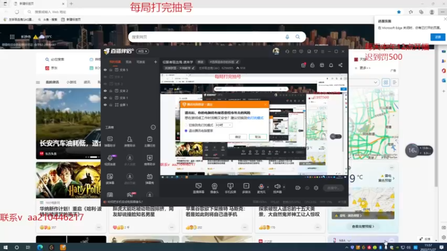
Task: Show the 文本 4 source
Action: (105, 77)
